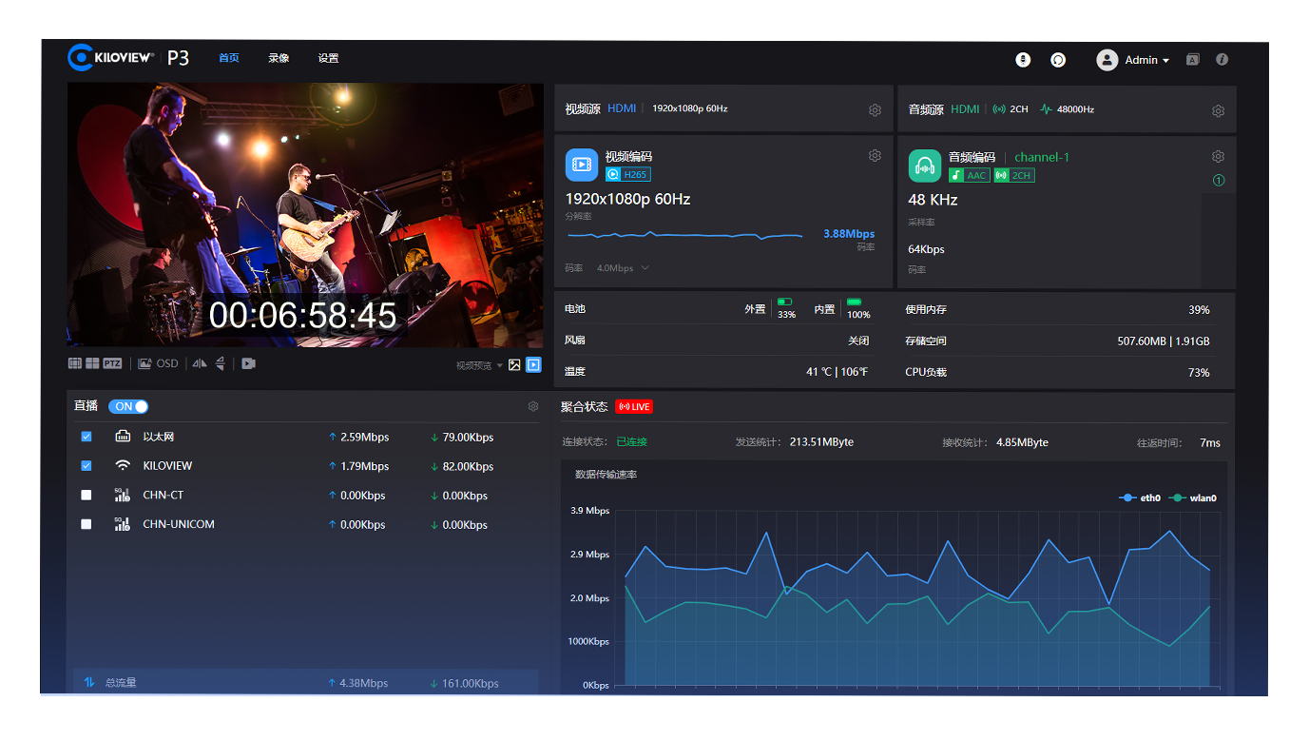Open video source HDMI settings gear
This screenshot has width=1309, height=741.
[x=875, y=110]
